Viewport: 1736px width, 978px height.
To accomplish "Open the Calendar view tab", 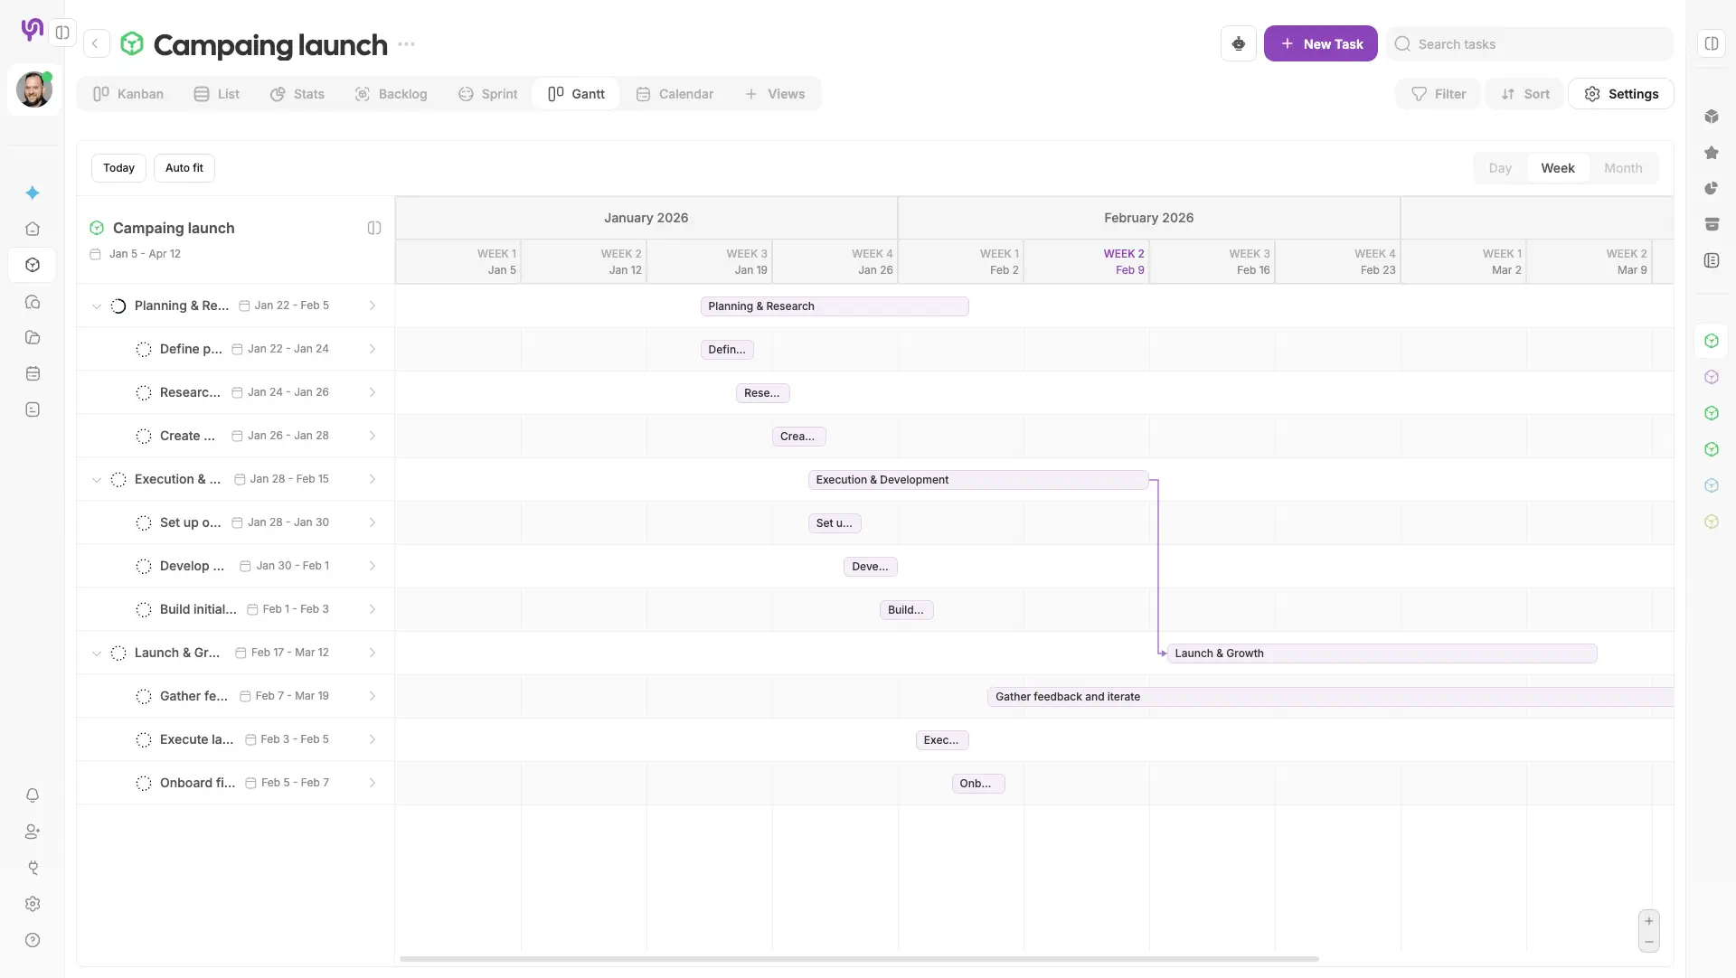I will pyautogui.click(x=675, y=94).
